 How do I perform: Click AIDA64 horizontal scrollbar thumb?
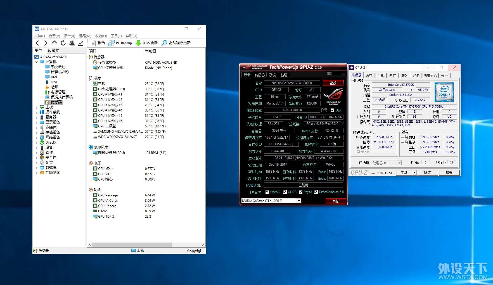point(132,244)
